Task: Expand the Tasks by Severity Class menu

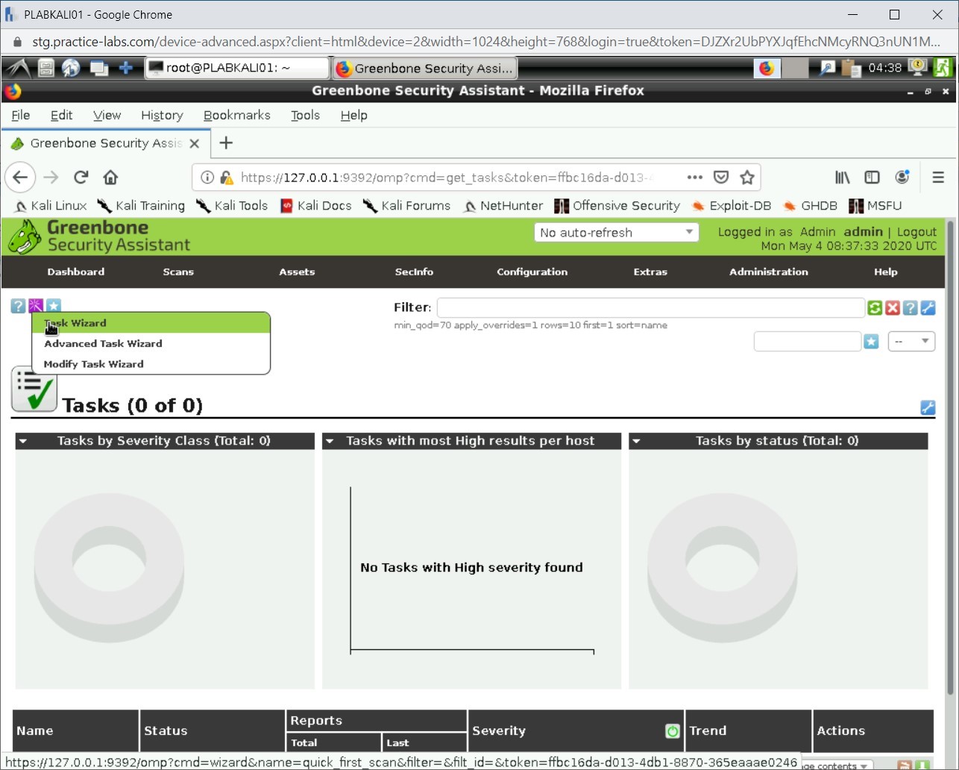Action: [23, 441]
